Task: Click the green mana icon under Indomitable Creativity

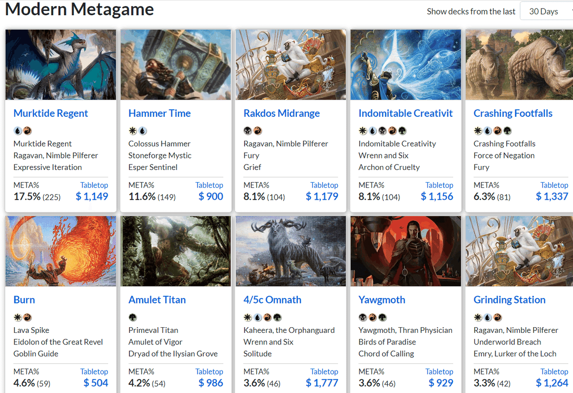Action: click(x=403, y=131)
